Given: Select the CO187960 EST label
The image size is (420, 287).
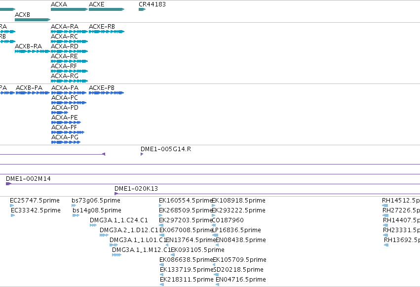Looking at the screenshot, I should pos(228,220).
